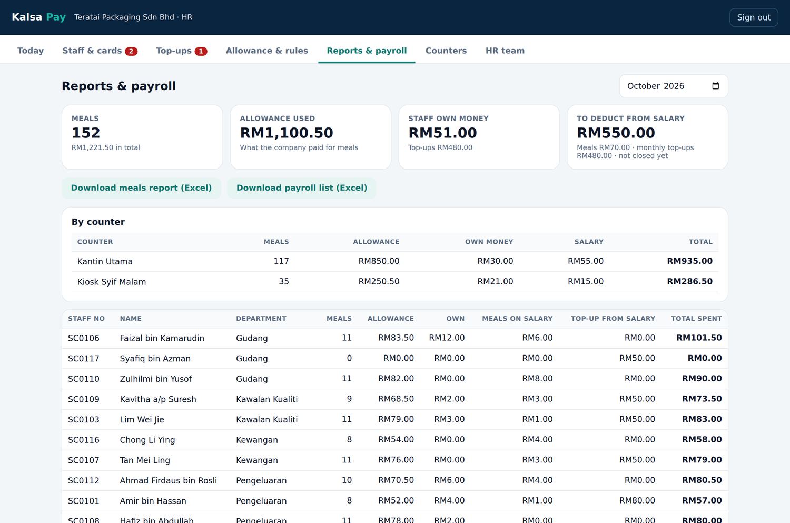Click the By counter section heading
This screenshot has width=790, height=523.
pos(98,222)
